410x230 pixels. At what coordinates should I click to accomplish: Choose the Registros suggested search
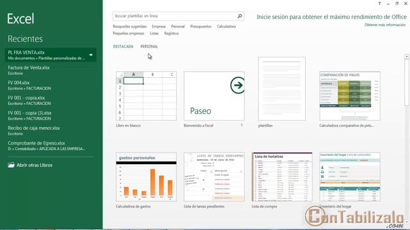(x=172, y=33)
